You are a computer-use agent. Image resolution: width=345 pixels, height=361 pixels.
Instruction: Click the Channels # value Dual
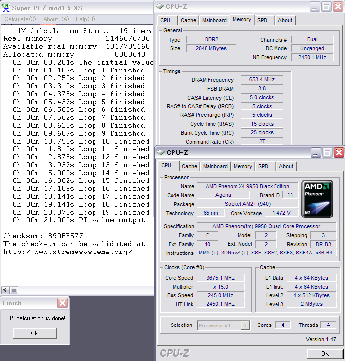click(x=312, y=39)
